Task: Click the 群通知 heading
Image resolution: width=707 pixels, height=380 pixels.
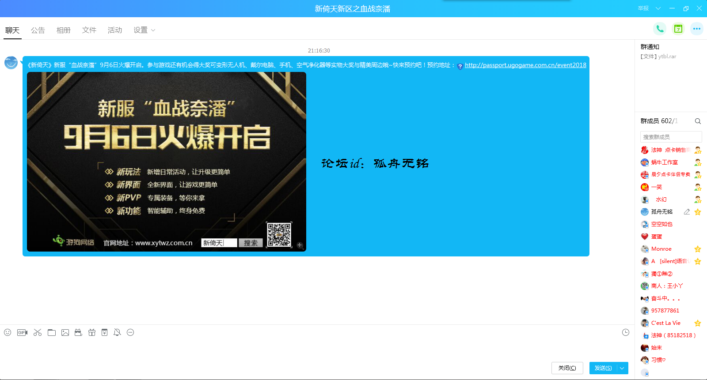Action: pos(650,47)
